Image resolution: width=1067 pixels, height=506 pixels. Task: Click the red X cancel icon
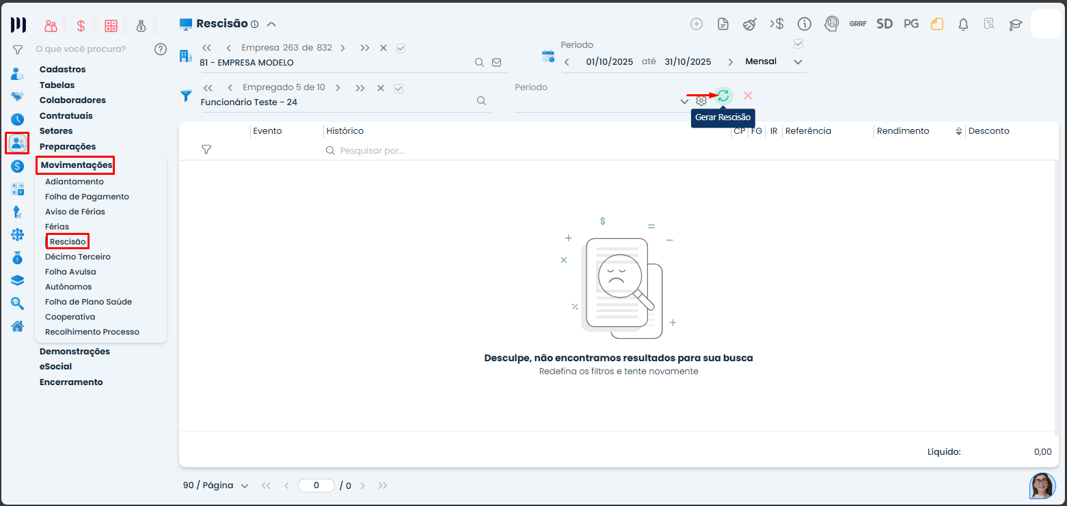[748, 96]
